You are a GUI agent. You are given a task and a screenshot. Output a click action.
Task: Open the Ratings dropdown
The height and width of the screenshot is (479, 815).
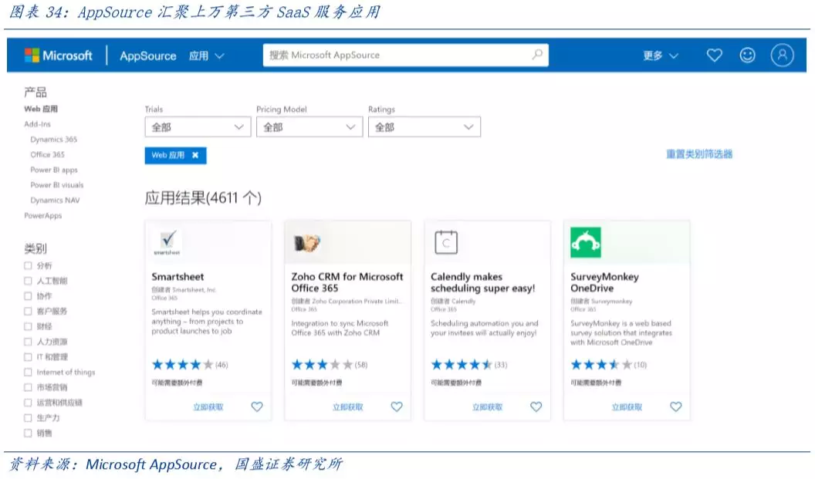424,126
